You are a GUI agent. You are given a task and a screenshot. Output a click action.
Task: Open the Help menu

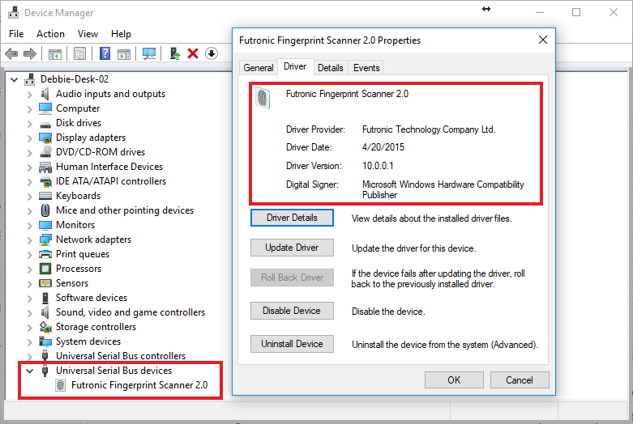[x=121, y=34]
